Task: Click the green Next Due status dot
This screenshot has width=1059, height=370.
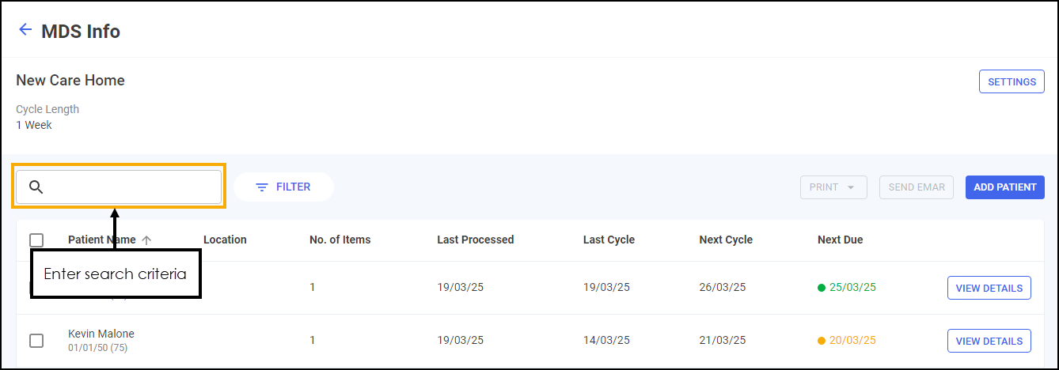Action: [822, 288]
